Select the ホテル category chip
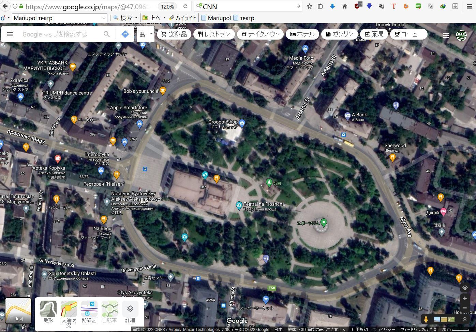This screenshot has height=332, width=476. click(x=302, y=34)
